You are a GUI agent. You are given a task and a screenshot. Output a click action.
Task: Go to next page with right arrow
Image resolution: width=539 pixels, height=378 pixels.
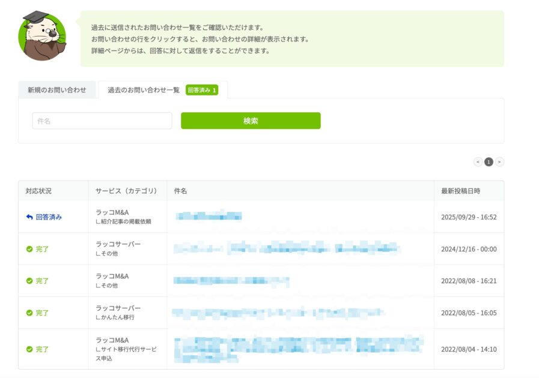(x=499, y=162)
